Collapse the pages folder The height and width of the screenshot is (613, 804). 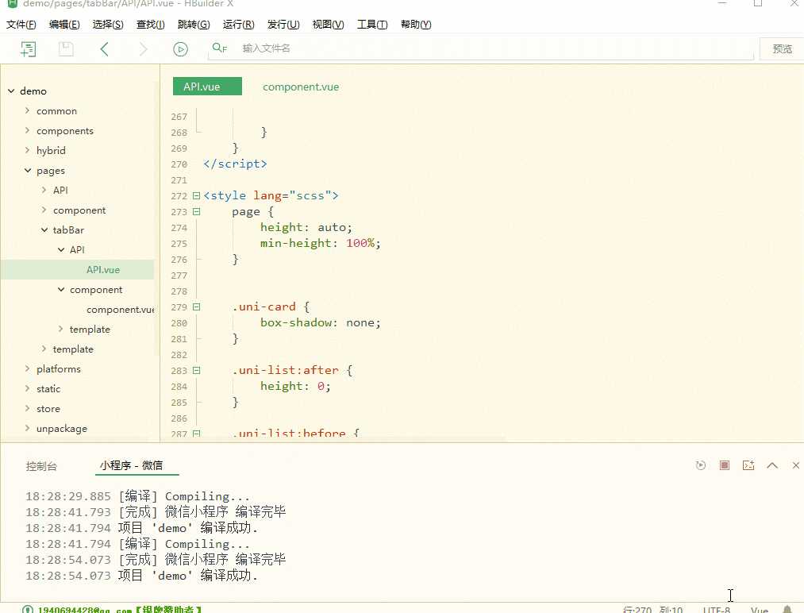tap(28, 170)
